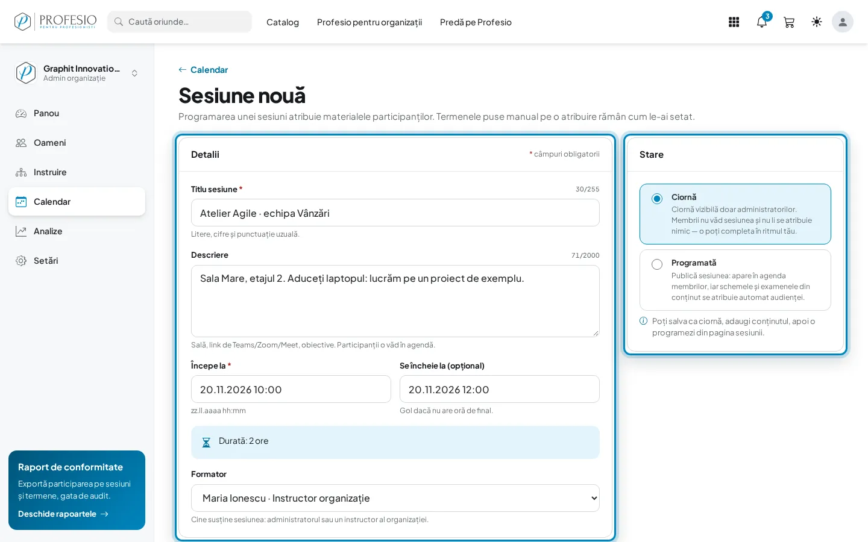Click the Oameni people icon
The image size is (868, 542).
21,143
